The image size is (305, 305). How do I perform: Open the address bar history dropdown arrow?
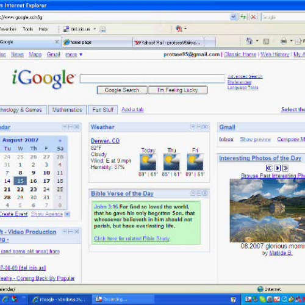(x=233, y=17)
